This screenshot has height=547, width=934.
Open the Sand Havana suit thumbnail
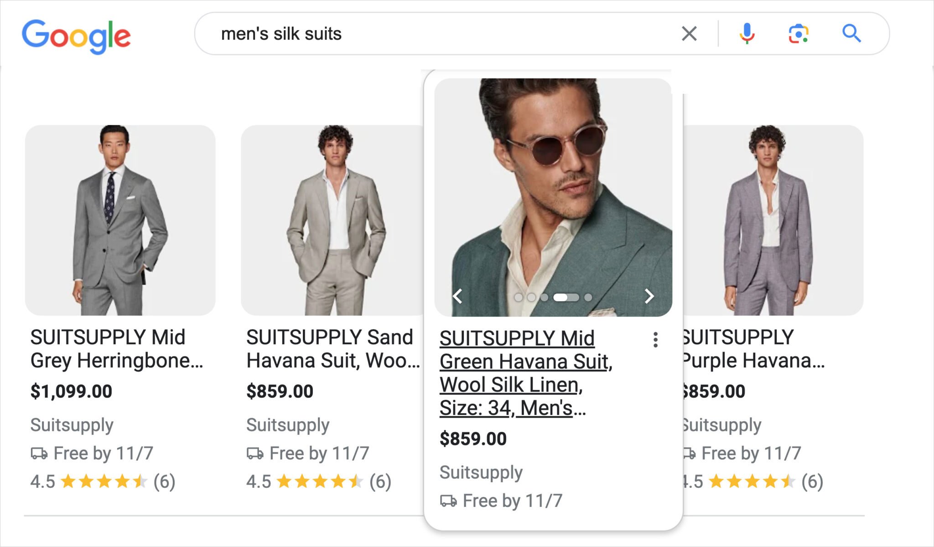point(333,220)
